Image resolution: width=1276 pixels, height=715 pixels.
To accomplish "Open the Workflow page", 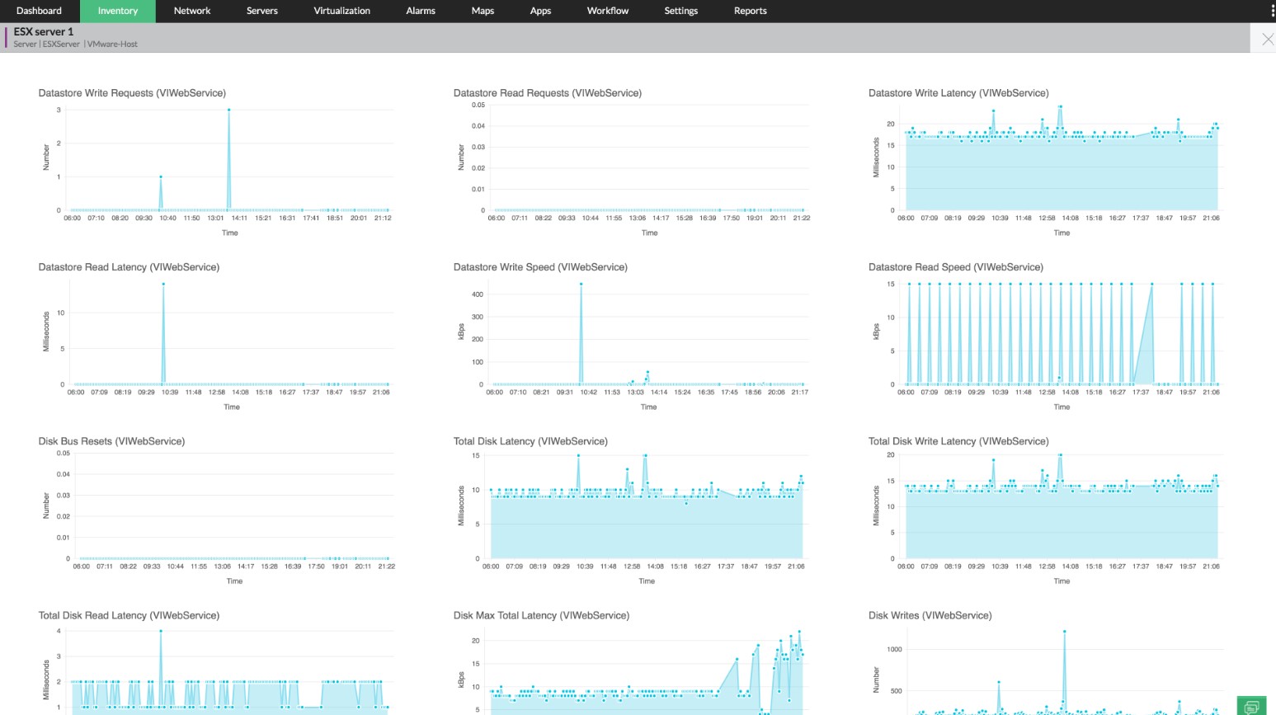I will pos(607,11).
